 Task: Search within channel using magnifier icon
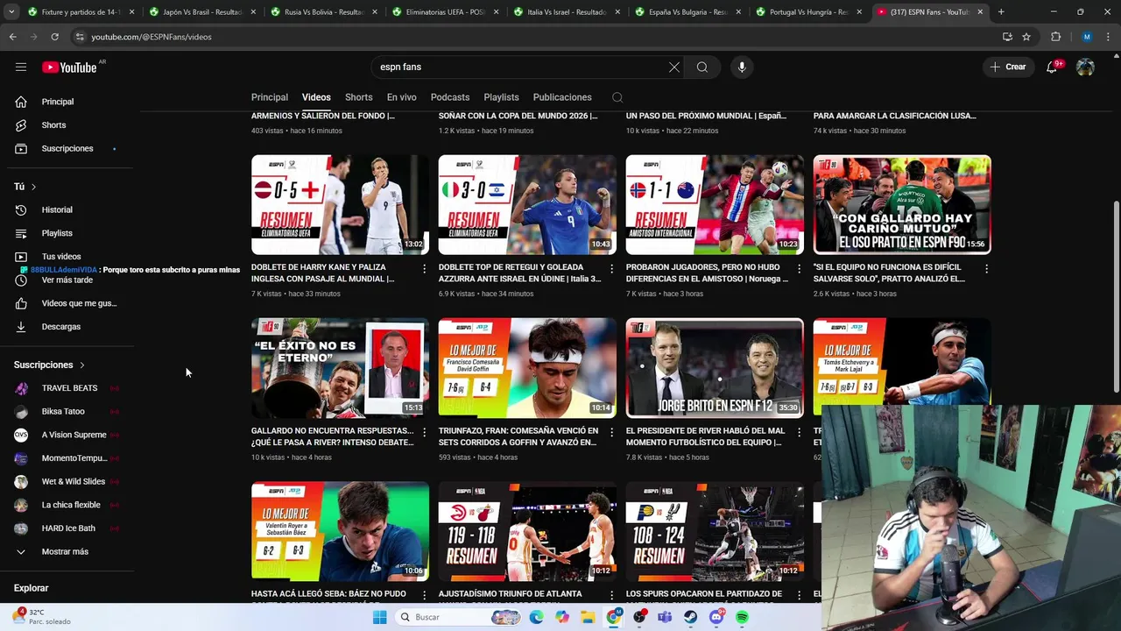617,97
